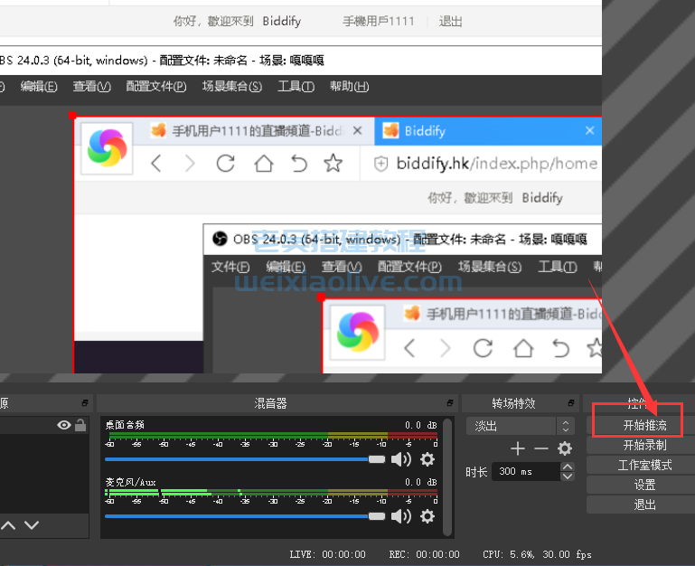Click Start Streaming 开始推流 button
The image size is (695, 566).
point(644,425)
